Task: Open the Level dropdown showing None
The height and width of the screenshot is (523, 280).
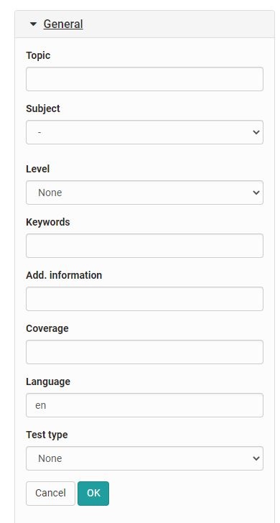Action: 145,193
